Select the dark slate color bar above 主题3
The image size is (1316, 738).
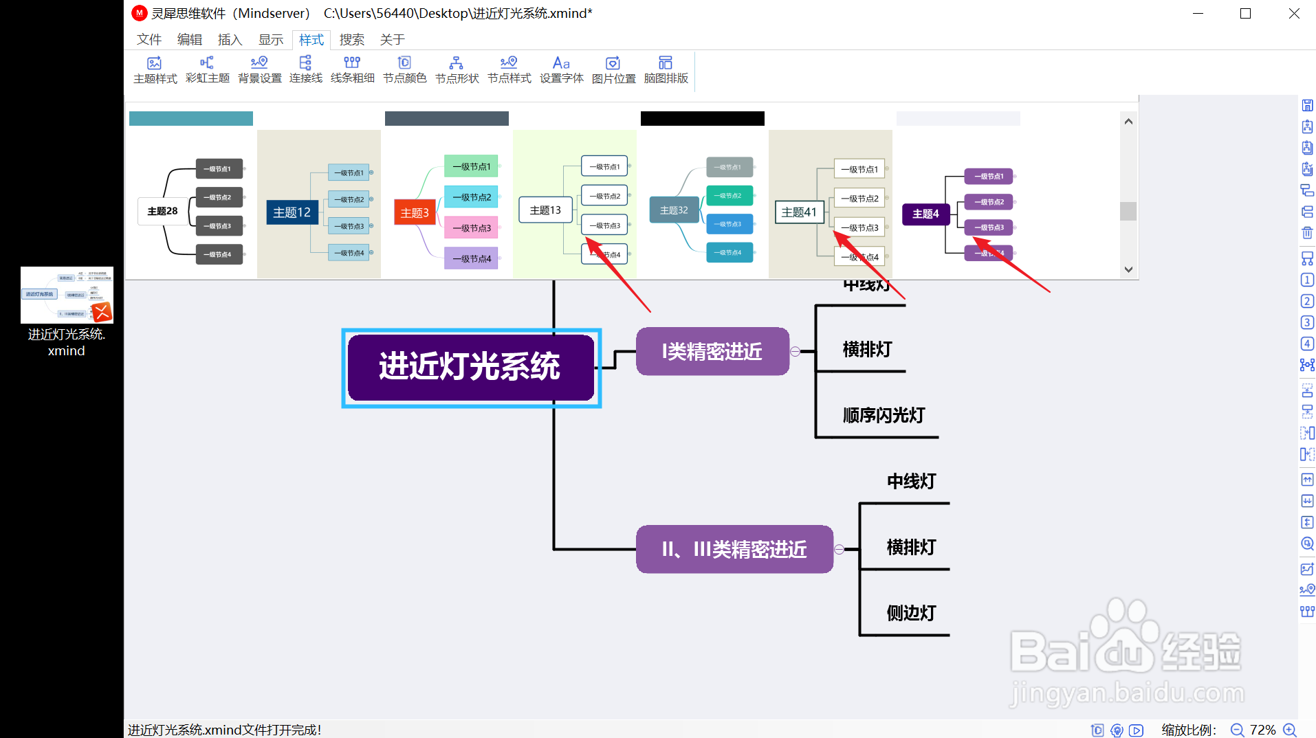[447, 119]
